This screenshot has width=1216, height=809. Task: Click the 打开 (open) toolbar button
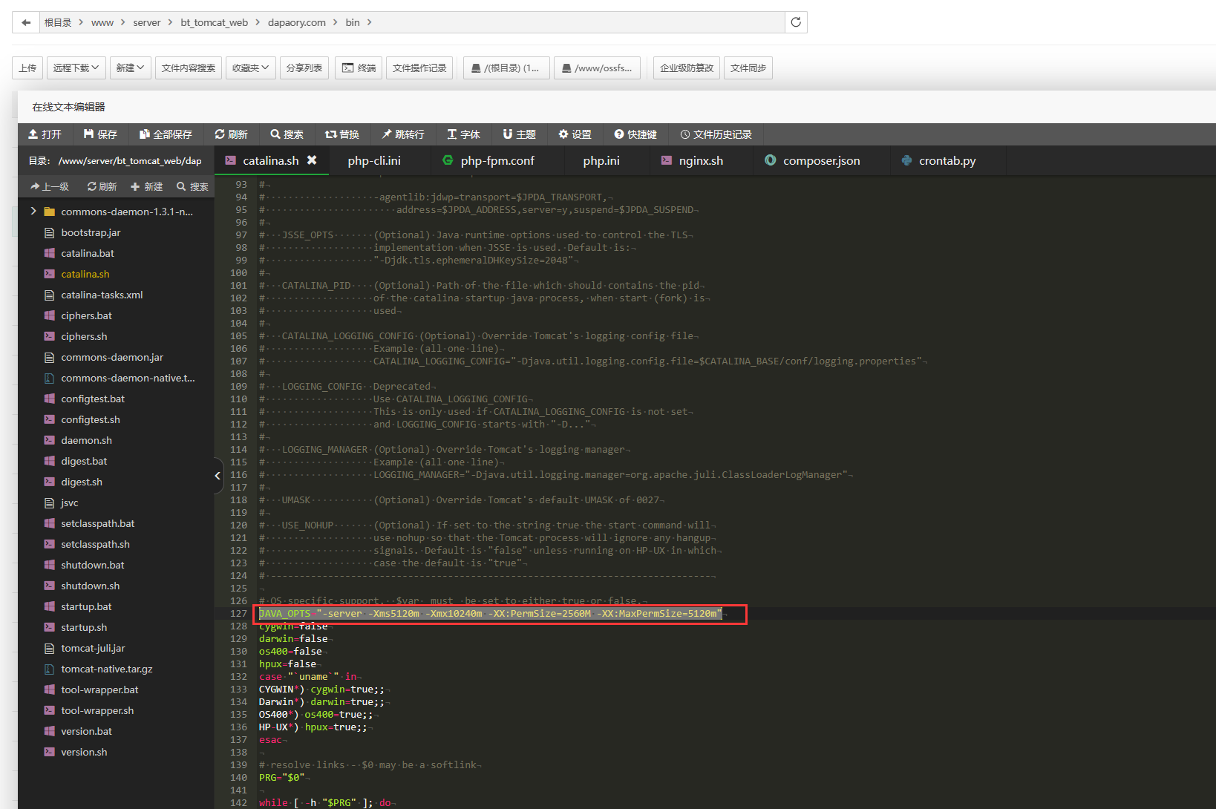(x=45, y=134)
